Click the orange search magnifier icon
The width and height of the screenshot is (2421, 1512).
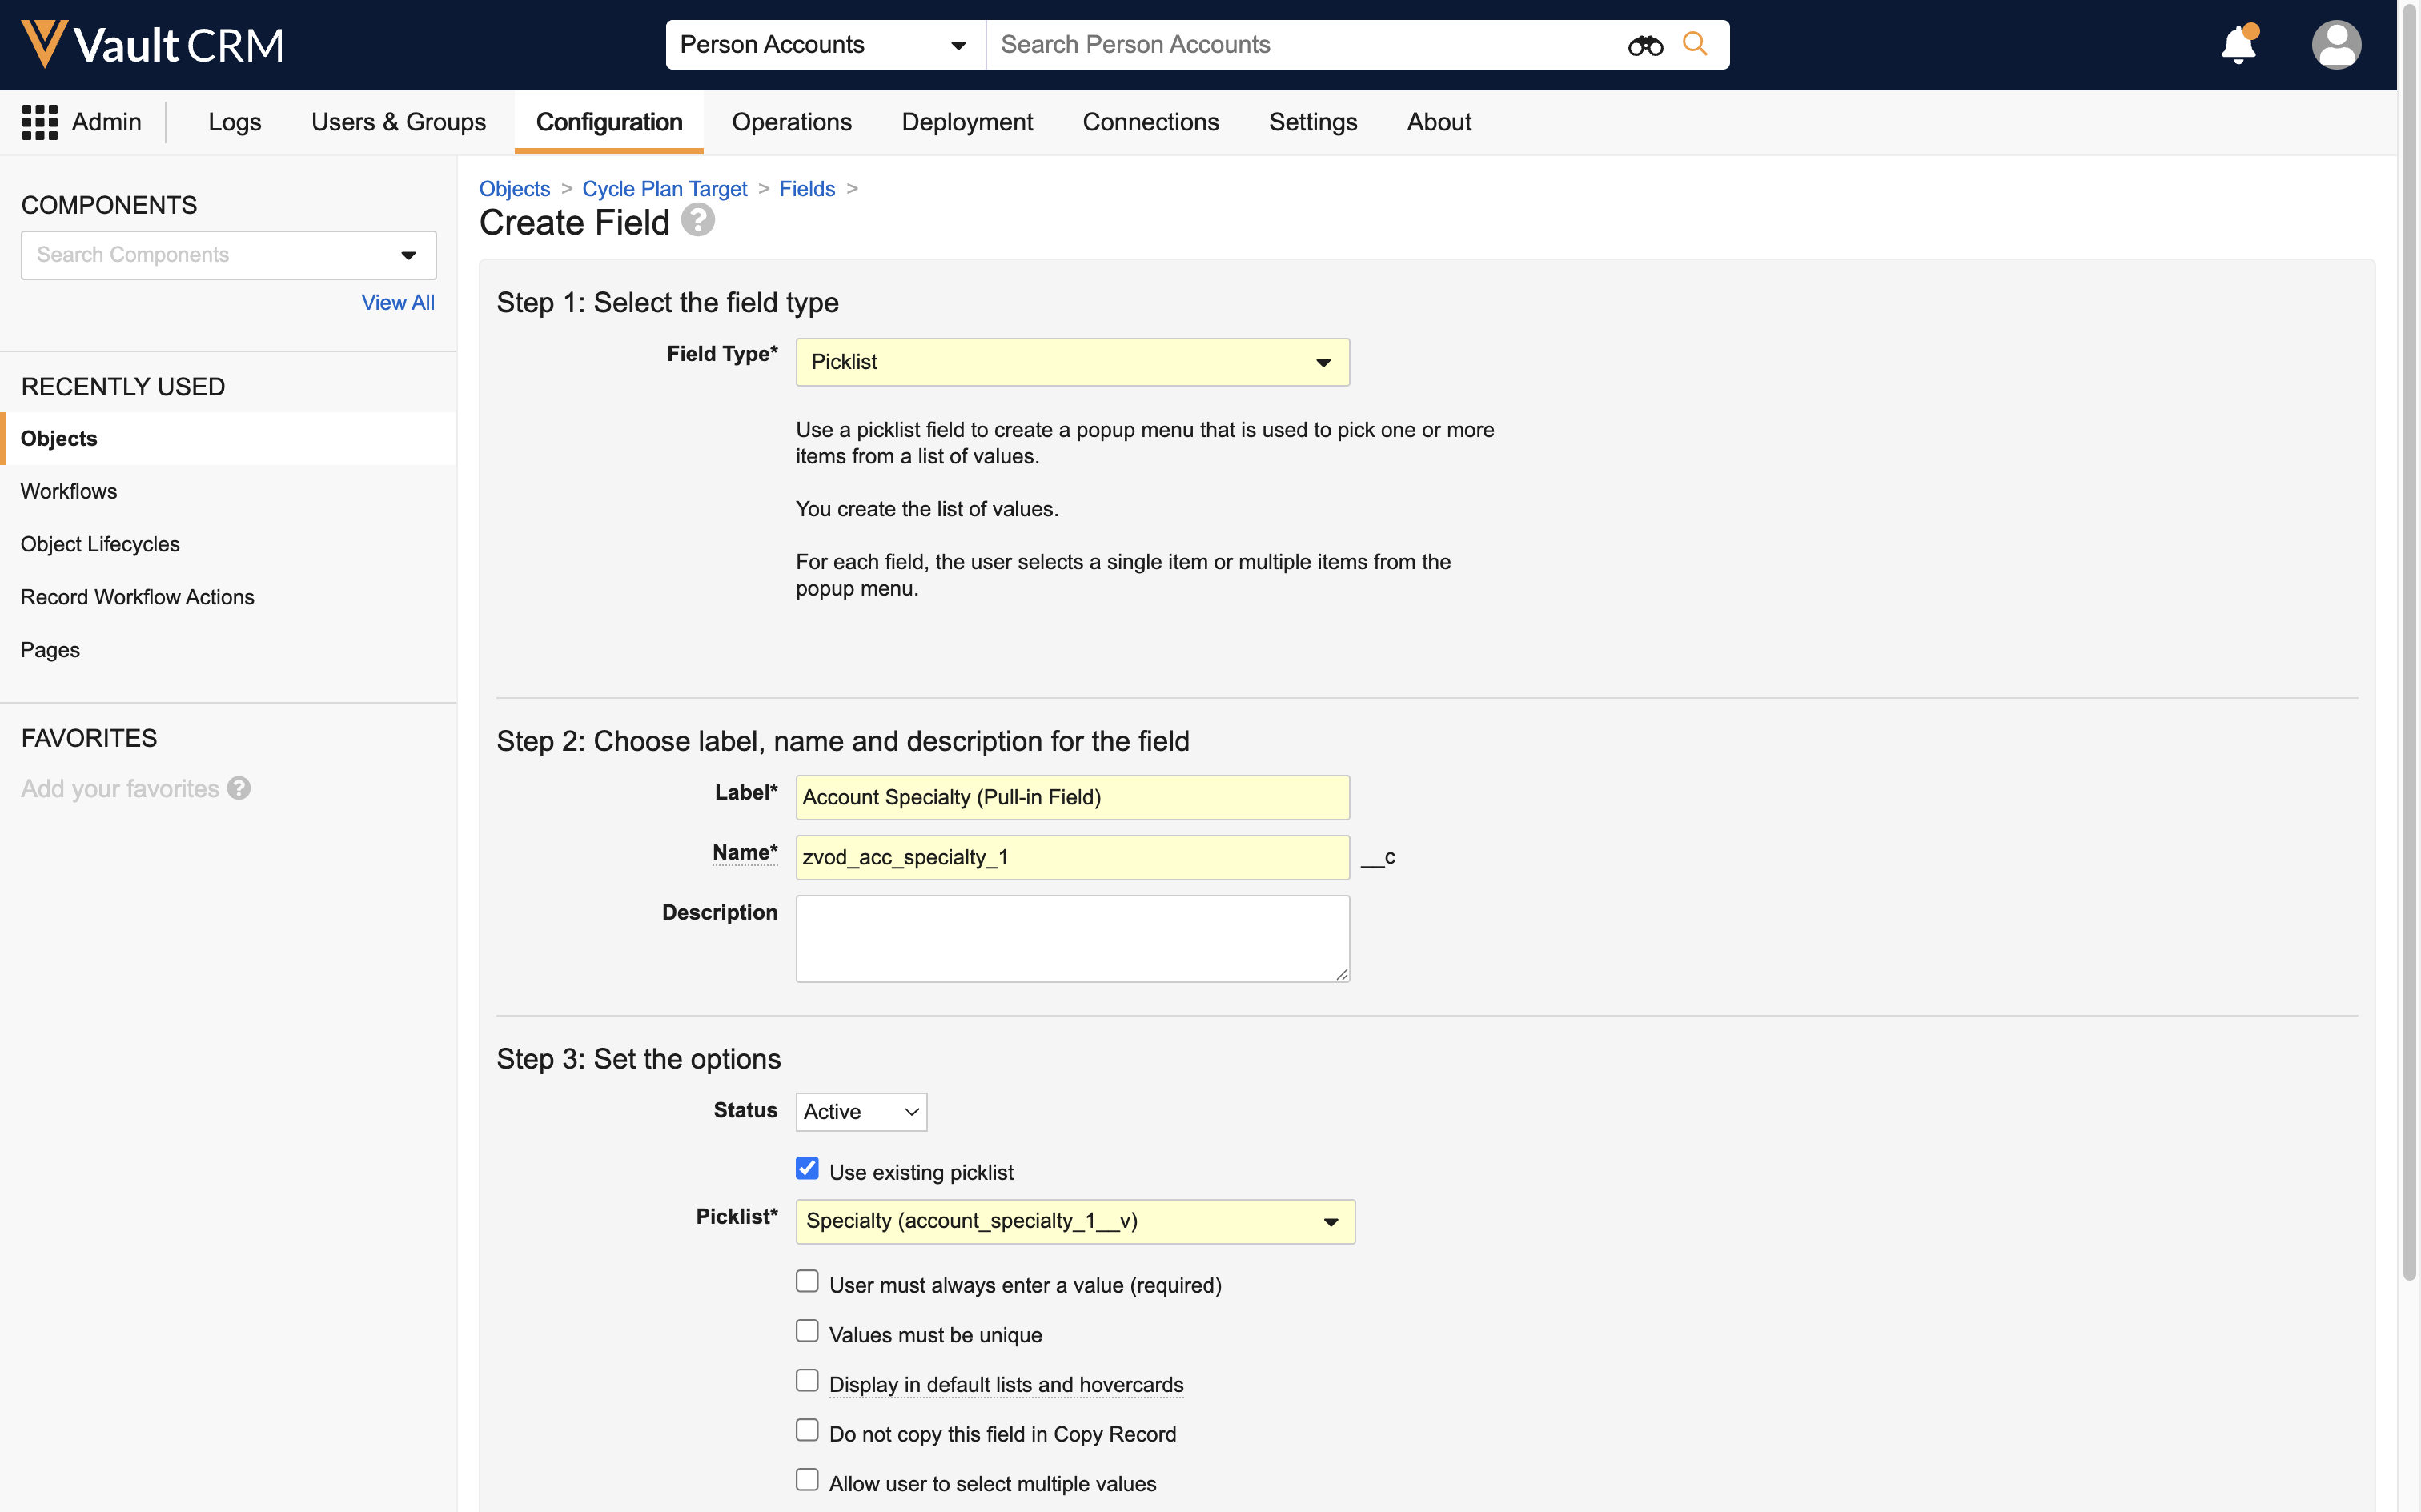click(1694, 44)
